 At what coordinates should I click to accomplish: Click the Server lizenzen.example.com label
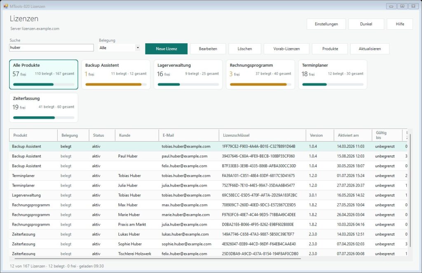35,28
